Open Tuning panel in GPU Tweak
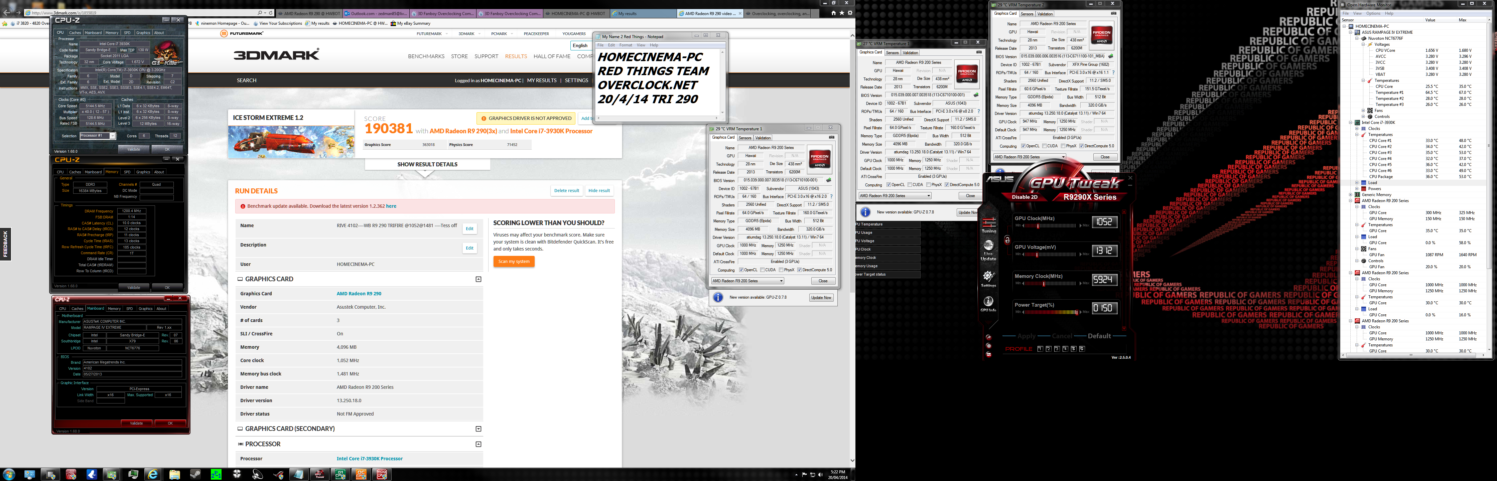This screenshot has height=481, width=1497. click(989, 225)
